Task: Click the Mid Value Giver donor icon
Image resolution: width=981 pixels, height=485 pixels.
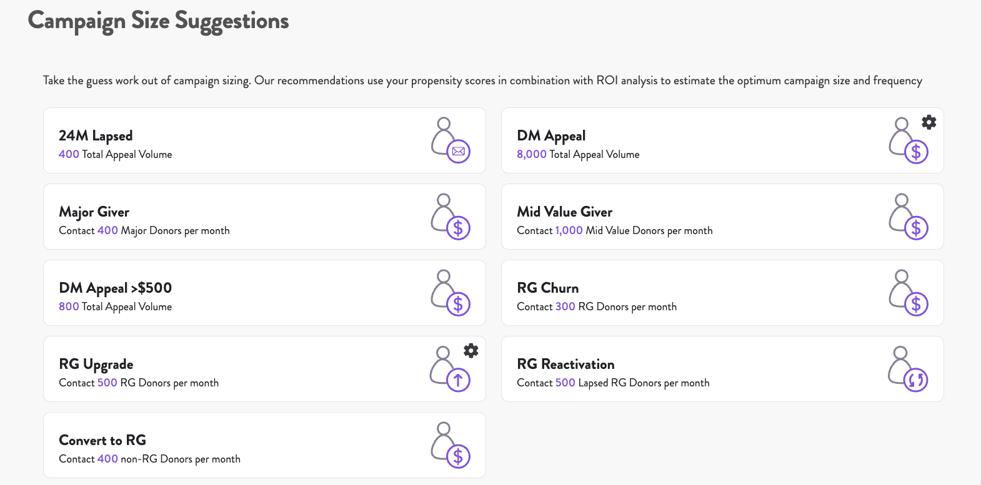Action: click(x=909, y=217)
